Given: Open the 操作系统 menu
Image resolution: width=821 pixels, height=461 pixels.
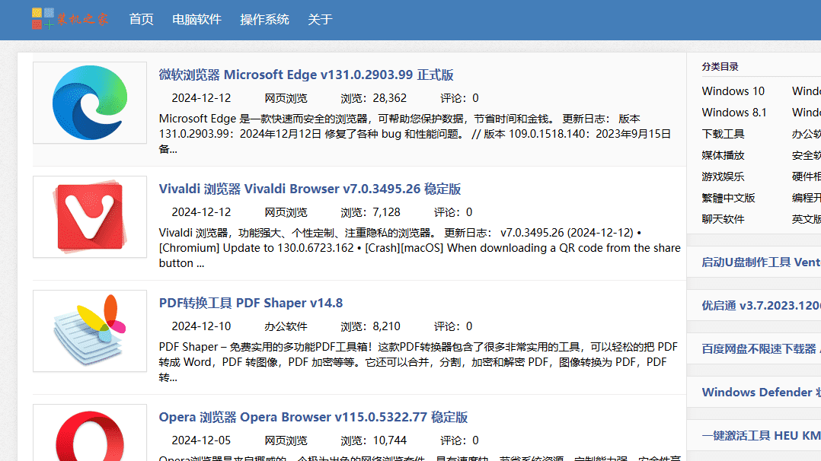Looking at the screenshot, I should 264,19.
